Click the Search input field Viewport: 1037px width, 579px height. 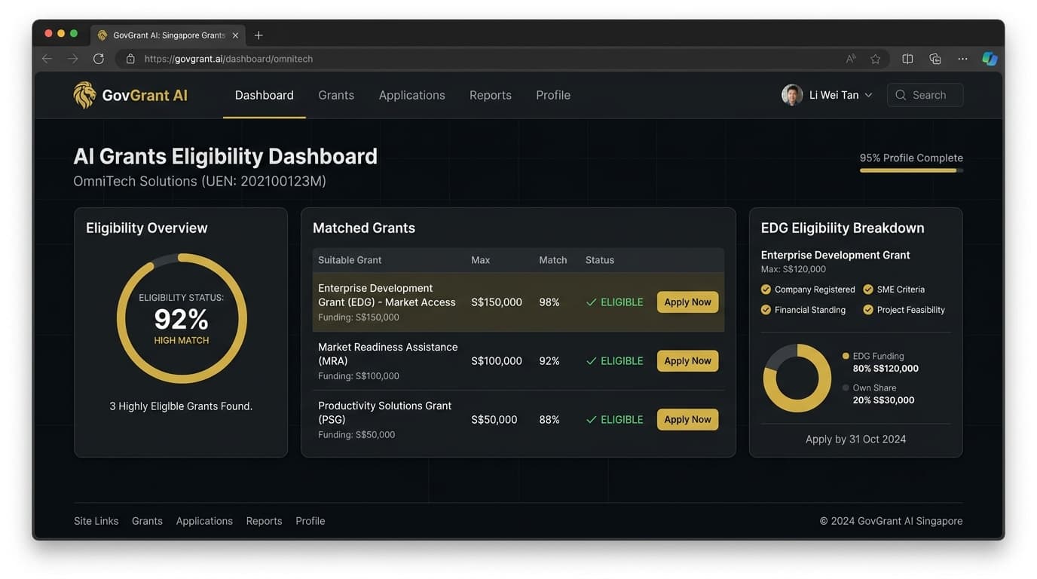tap(925, 95)
